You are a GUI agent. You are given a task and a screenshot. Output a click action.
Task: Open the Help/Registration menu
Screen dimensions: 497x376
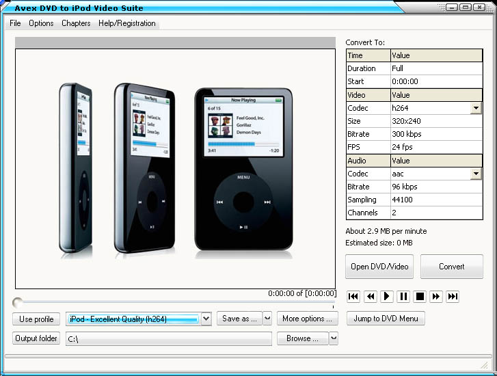126,23
